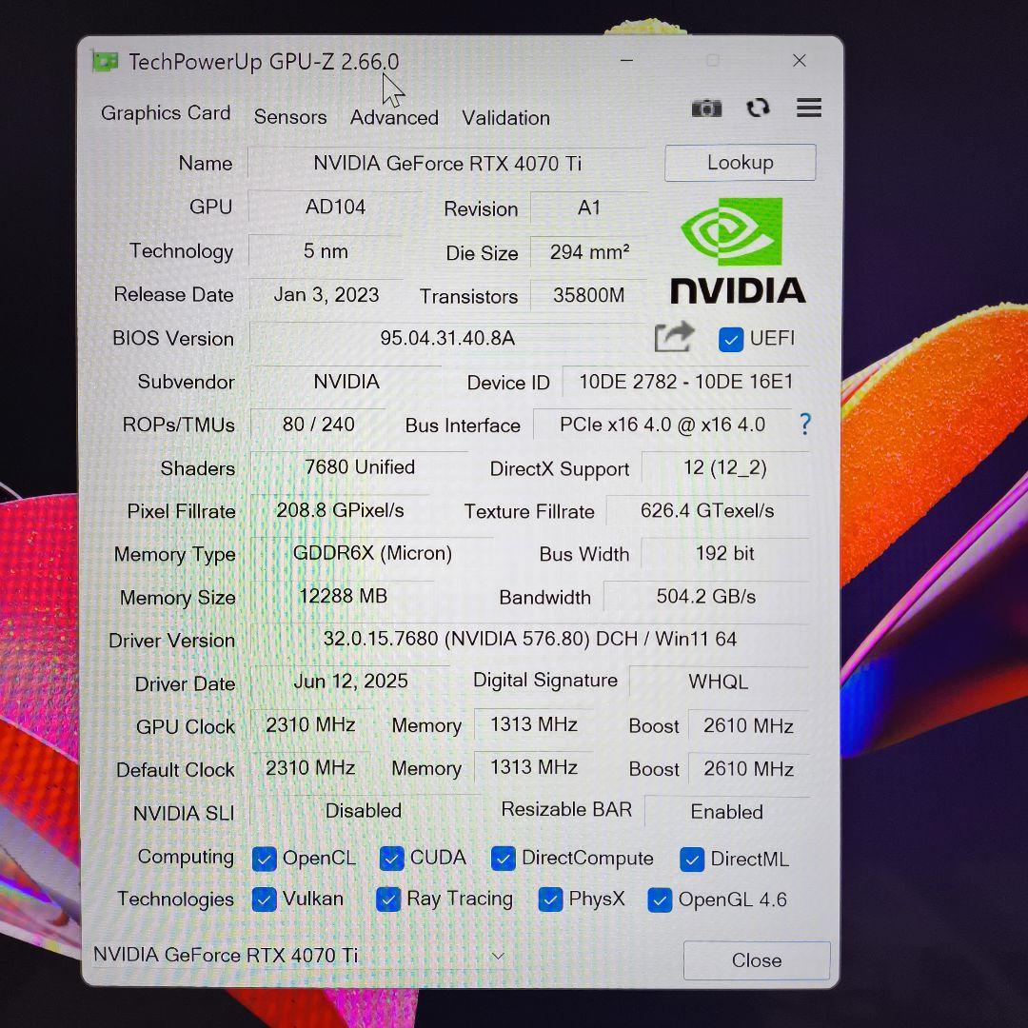Uncheck the CUDA computing option
Viewport: 1028px width, 1028px height.
click(x=391, y=859)
